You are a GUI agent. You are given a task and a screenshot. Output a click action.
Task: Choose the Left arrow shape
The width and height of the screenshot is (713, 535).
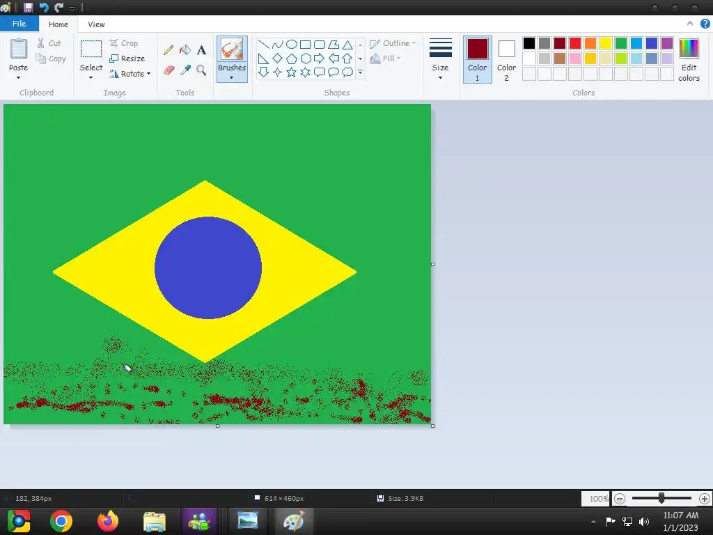(334, 59)
